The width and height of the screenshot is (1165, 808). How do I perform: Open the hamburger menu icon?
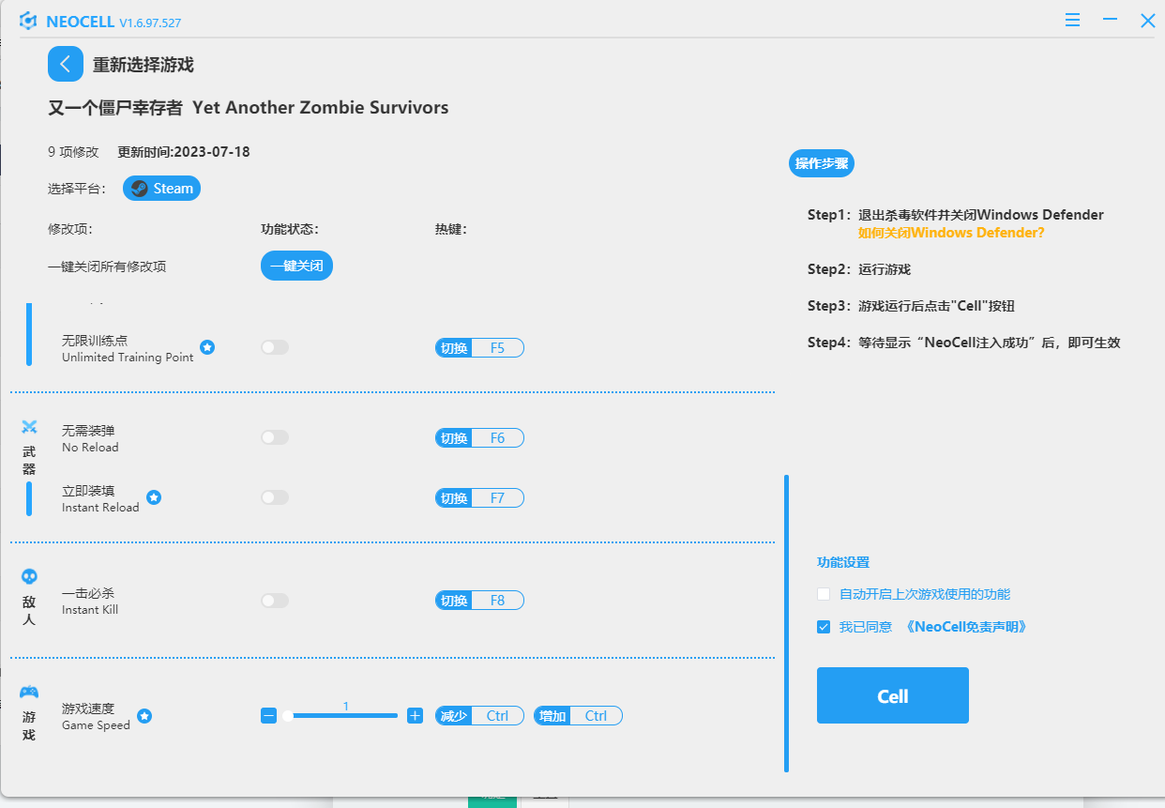coord(1073,20)
